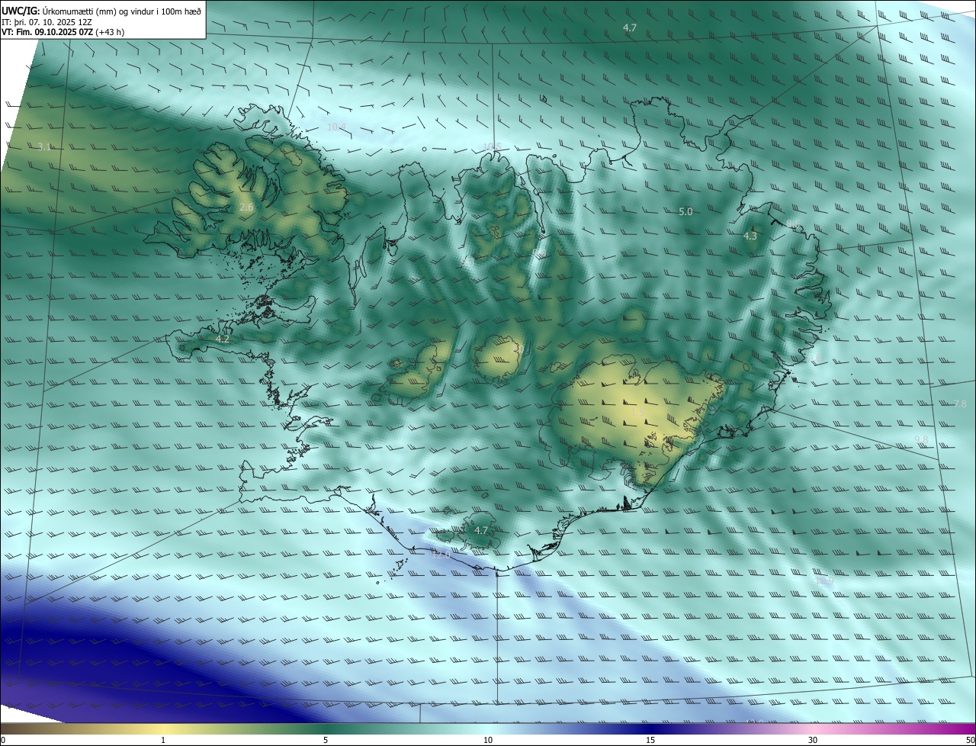This screenshot has height=746, width=976.
Task: Click the colour scale tick label 1
Action: click(163, 740)
